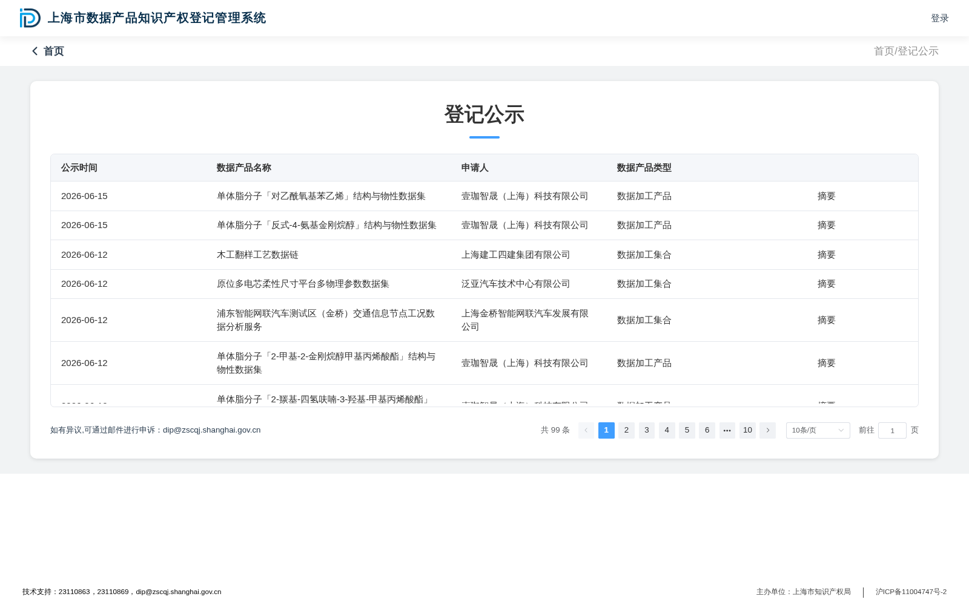
Task: Open 摘要 for 对乙酰氧基苯乙烯 dataset row
Action: coord(826,196)
